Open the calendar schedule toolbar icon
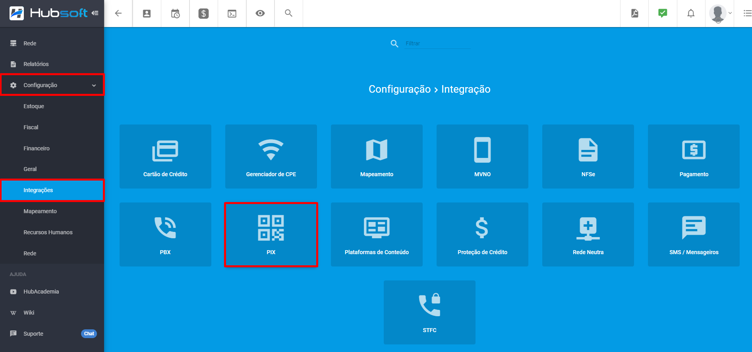The height and width of the screenshot is (352, 752). coord(175,13)
